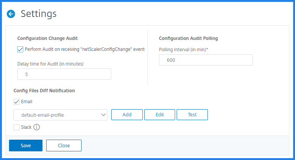This screenshot has width=295, height=160.
Task: Click the Add email profile button
Action: (x=127, y=114)
